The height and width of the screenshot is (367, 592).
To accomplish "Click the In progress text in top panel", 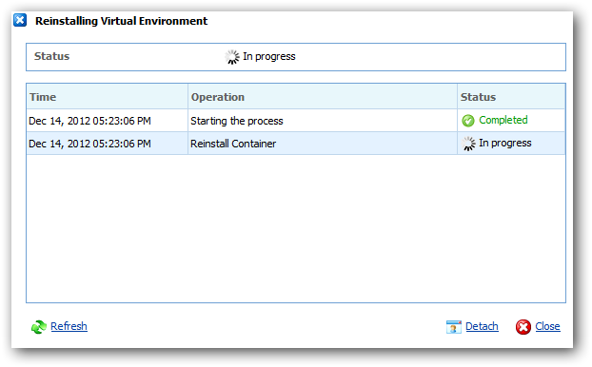I will (269, 57).
